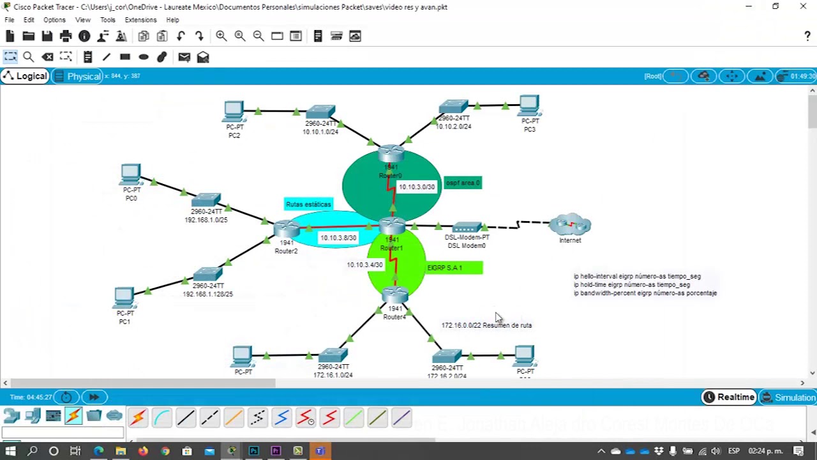The width and height of the screenshot is (817, 460).
Task: Open the Windows Start menu
Action: [10, 451]
